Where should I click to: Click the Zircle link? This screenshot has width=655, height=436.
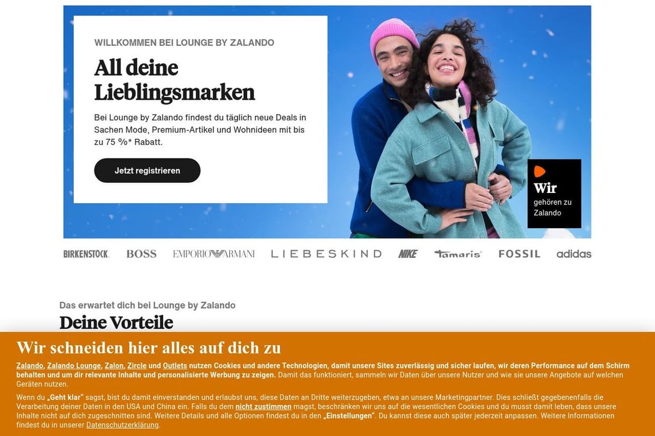137,366
